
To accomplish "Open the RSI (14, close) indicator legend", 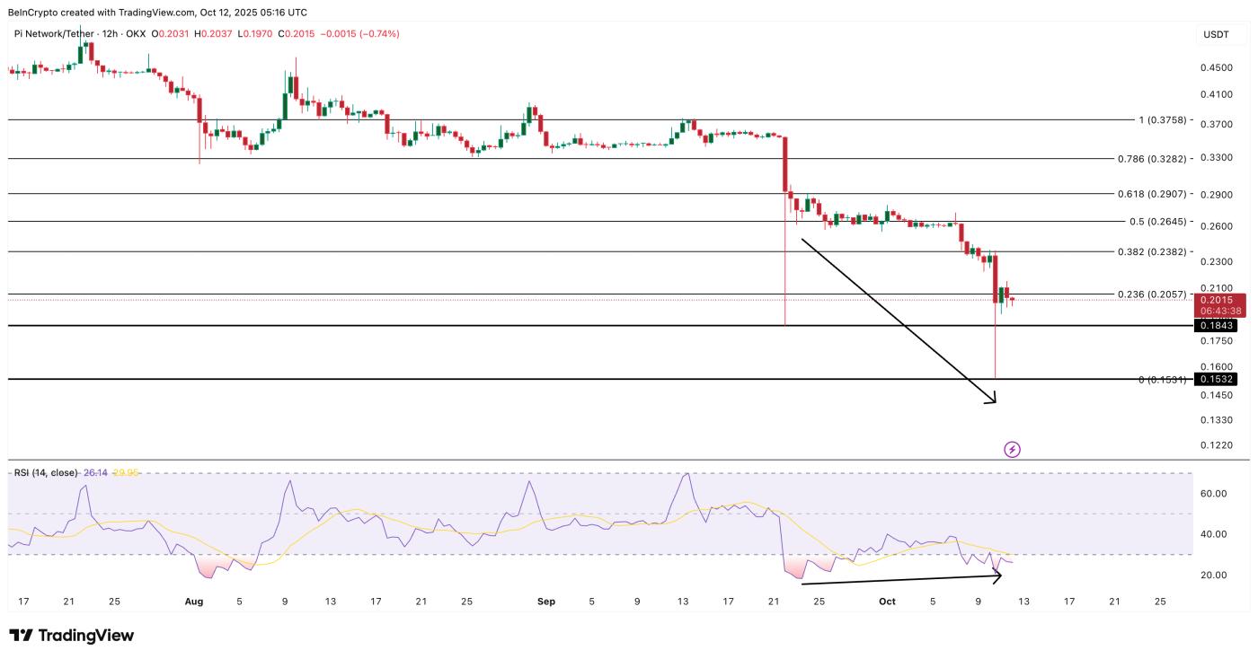I will click(x=46, y=472).
